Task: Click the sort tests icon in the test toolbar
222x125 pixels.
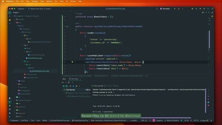Action: (70, 86)
